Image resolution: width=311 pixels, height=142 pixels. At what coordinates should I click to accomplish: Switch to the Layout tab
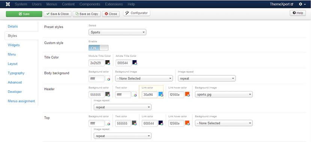(13, 64)
